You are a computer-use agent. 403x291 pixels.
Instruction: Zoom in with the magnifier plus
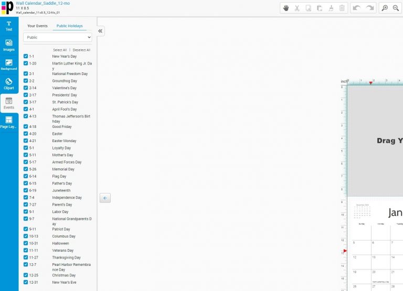[x=385, y=8]
